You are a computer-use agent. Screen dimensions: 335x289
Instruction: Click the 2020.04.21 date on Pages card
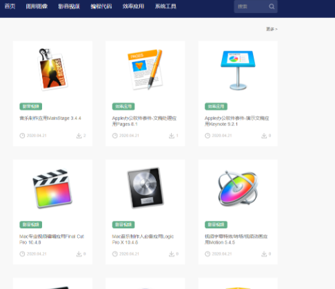click(129, 136)
